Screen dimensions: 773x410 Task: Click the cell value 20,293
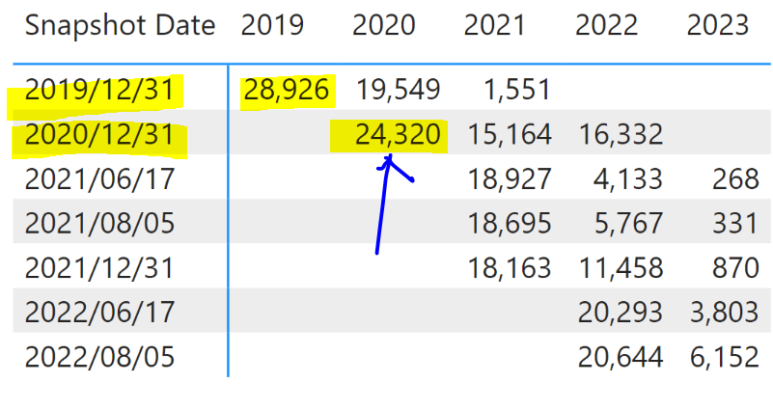[621, 313]
